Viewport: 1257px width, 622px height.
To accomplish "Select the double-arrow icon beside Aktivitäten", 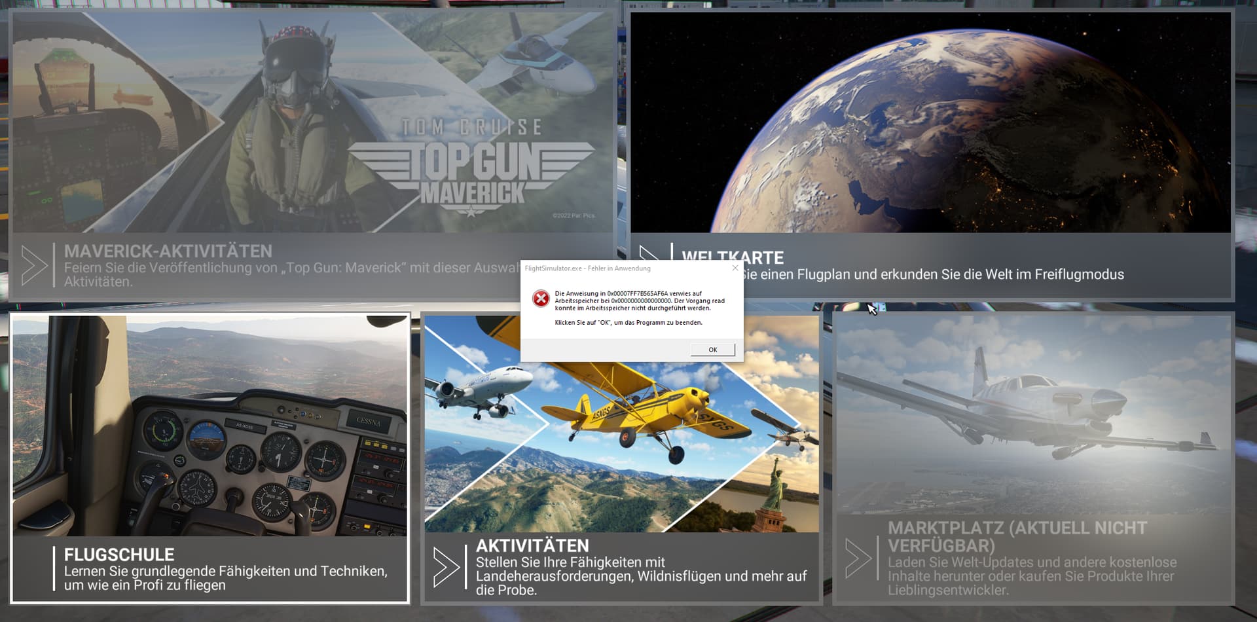I will click(x=446, y=566).
